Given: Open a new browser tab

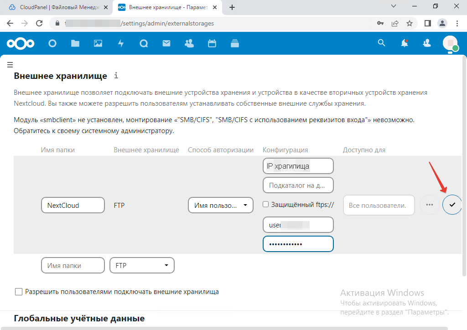Looking at the screenshot, I should tap(232, 7).
